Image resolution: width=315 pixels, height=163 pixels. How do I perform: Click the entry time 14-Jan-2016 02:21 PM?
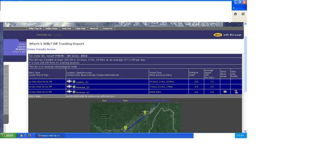coord(40,87)
